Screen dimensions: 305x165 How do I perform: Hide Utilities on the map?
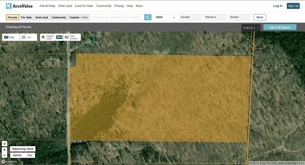(71, 37)
